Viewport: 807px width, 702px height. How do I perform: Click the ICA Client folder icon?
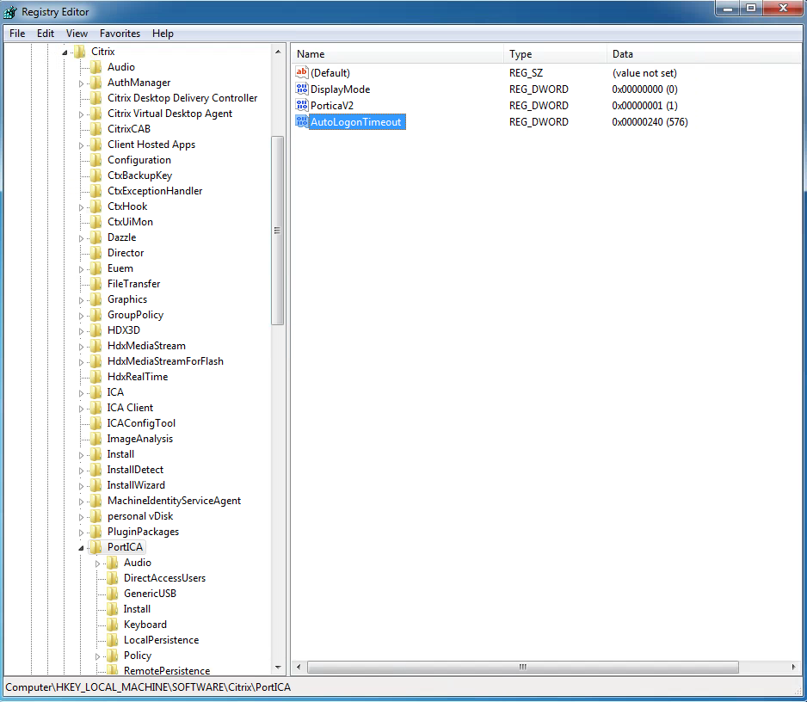(x=95, y=408)
